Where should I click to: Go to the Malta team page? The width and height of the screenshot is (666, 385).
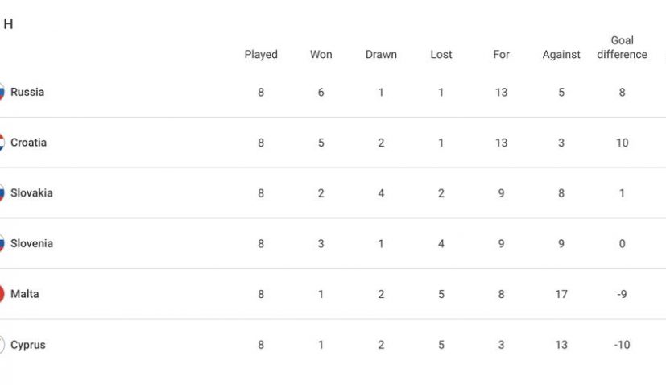coord(25,295)
